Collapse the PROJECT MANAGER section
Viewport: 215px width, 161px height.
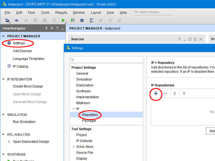point(3,36)
